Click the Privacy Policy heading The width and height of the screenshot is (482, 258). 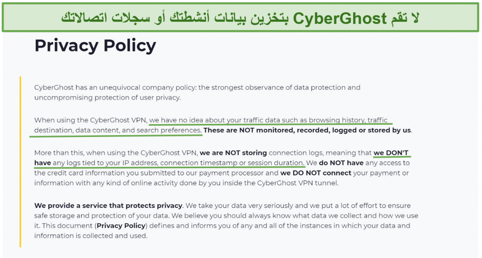point(95,46)
